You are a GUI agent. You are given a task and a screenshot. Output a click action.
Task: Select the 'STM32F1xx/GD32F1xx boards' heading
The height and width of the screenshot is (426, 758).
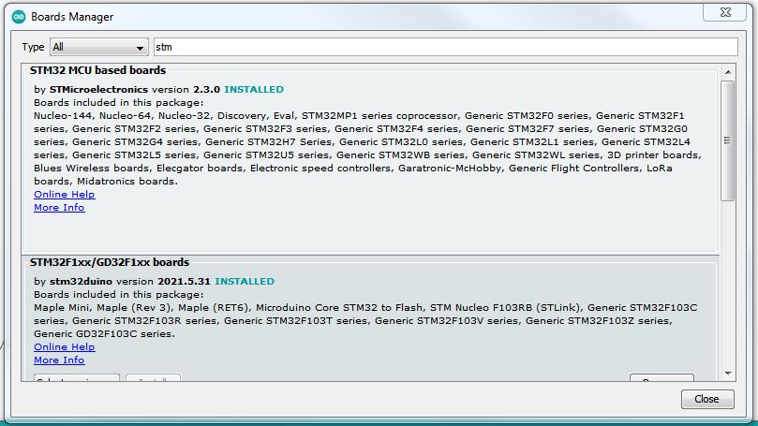coord(110,262)
